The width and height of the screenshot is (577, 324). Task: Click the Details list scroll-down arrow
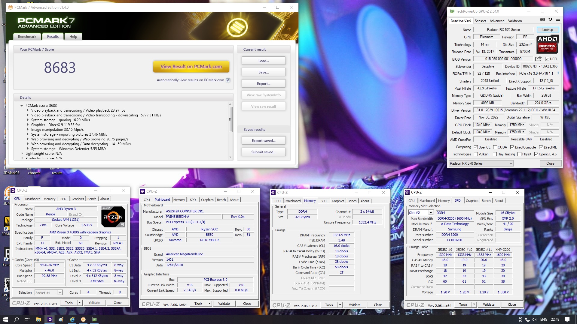tap(230, 157)
